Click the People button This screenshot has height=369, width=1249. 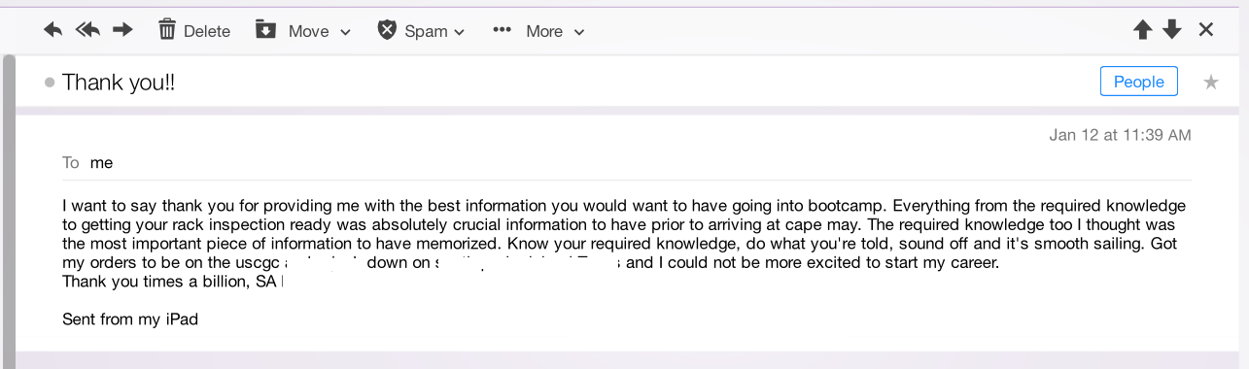click(1139, 82)
